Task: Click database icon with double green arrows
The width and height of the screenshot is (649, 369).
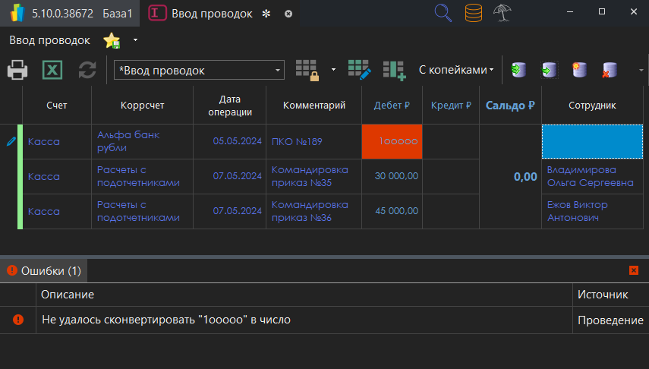Action: tap(518, 70)
